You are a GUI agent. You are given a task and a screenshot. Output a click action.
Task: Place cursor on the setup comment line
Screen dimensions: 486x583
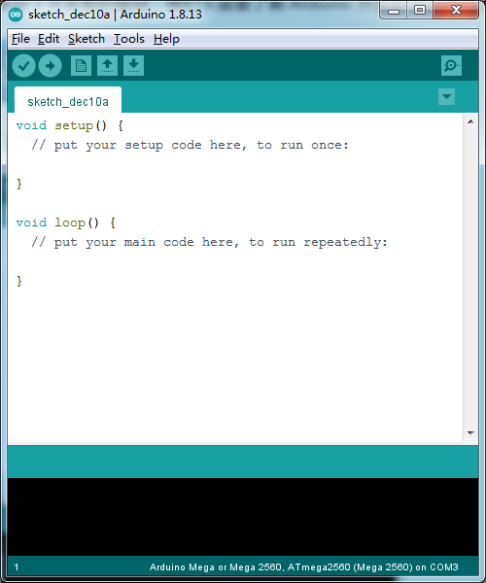[190, 145]
